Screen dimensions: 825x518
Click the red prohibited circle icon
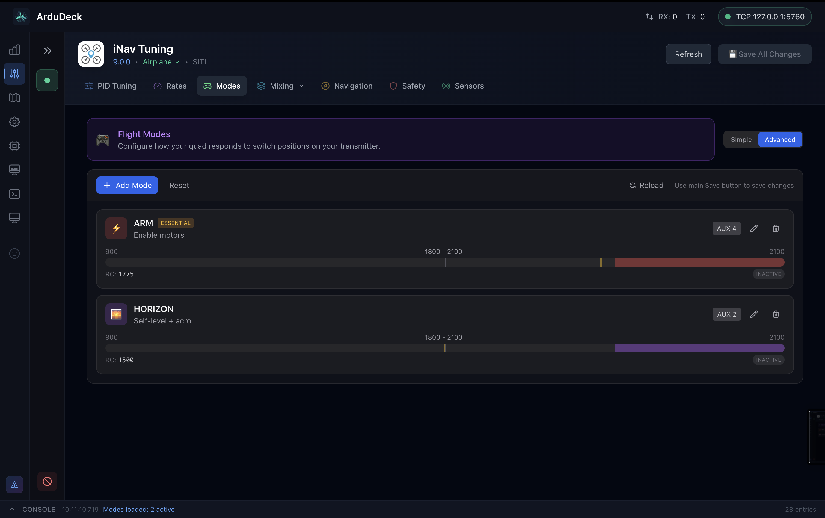coord(47,481)
